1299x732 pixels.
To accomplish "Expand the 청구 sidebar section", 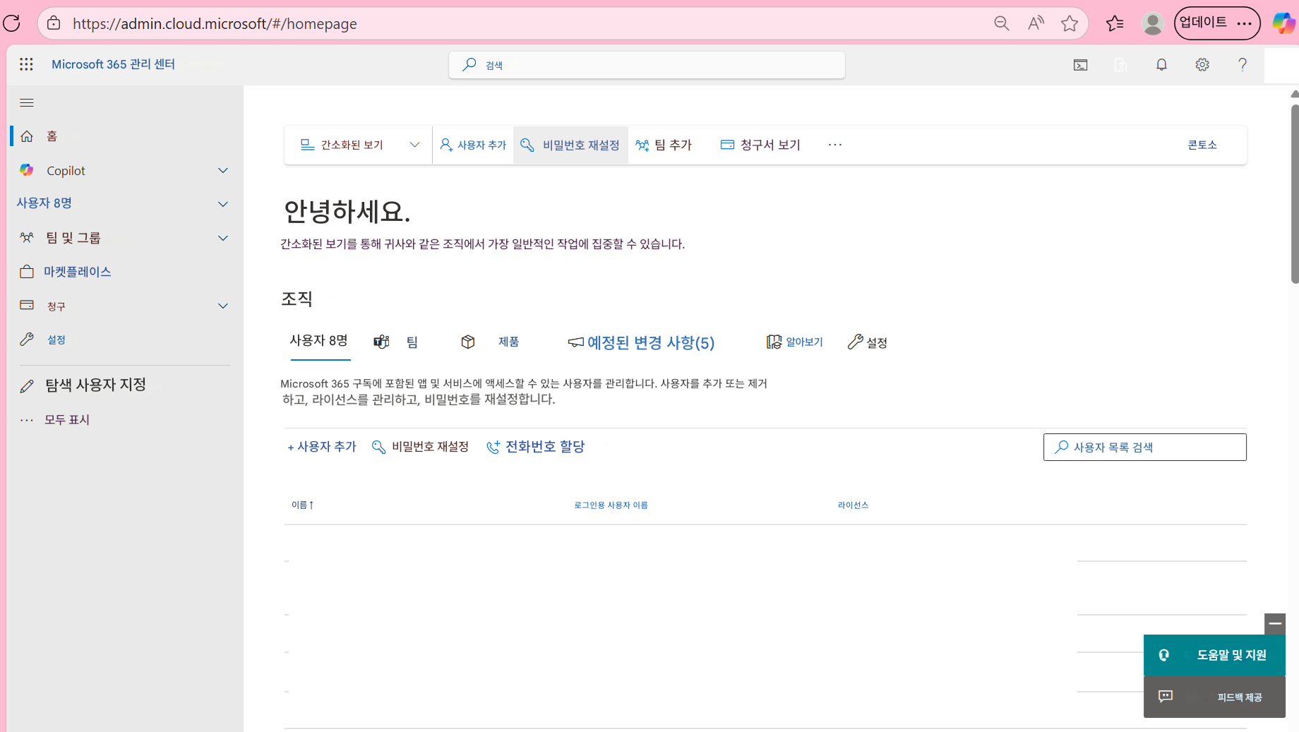I will pyautogui.click(x=223, y=306).
